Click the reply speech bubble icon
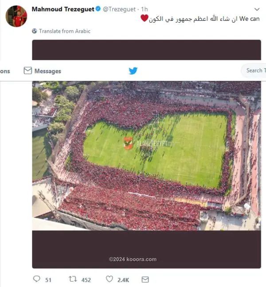 pos(37,279)
